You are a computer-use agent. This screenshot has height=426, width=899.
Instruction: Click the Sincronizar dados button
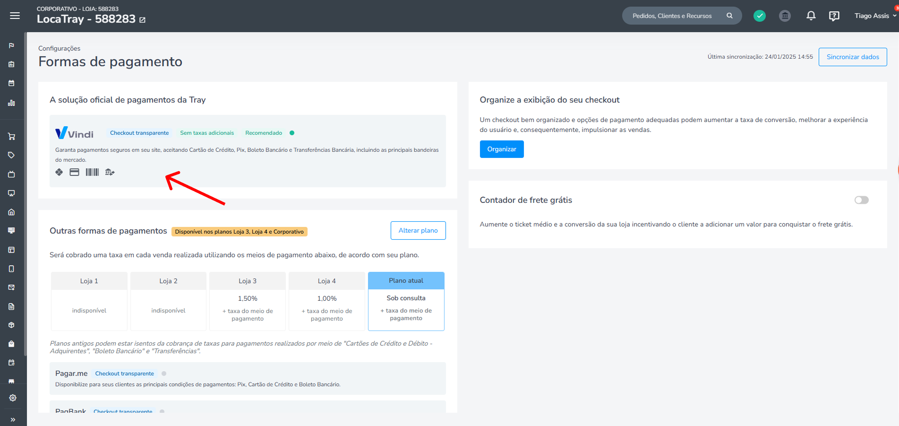[x=853, y=57]
